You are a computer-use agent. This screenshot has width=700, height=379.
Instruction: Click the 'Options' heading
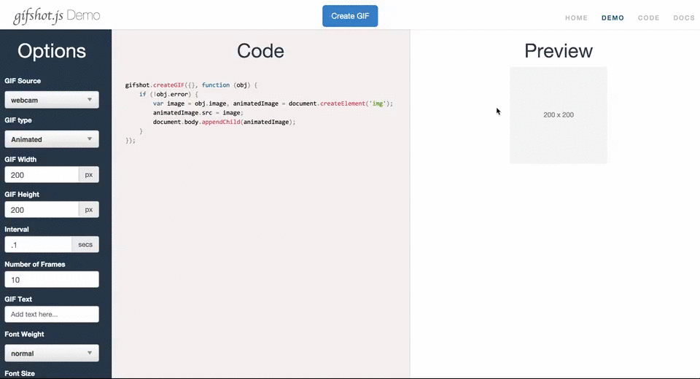pyautogui.click(x=52, y=51)
